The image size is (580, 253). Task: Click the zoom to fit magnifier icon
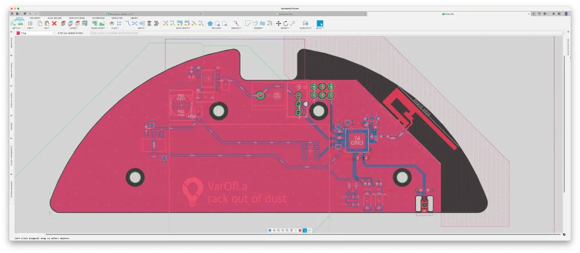point(278,230)
